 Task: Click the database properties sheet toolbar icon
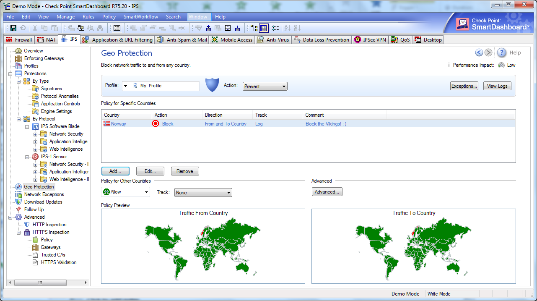228,28
